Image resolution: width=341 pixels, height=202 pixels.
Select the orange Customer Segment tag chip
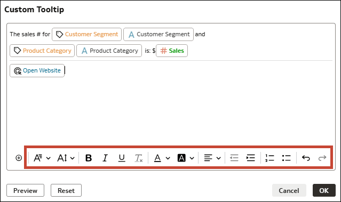click(x=86, y=34)
